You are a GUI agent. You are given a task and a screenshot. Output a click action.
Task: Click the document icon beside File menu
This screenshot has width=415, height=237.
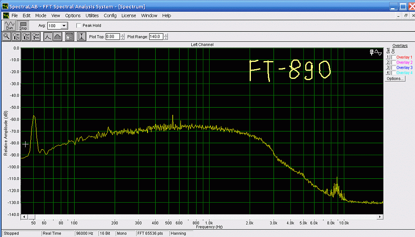click(x=6, y=16)
